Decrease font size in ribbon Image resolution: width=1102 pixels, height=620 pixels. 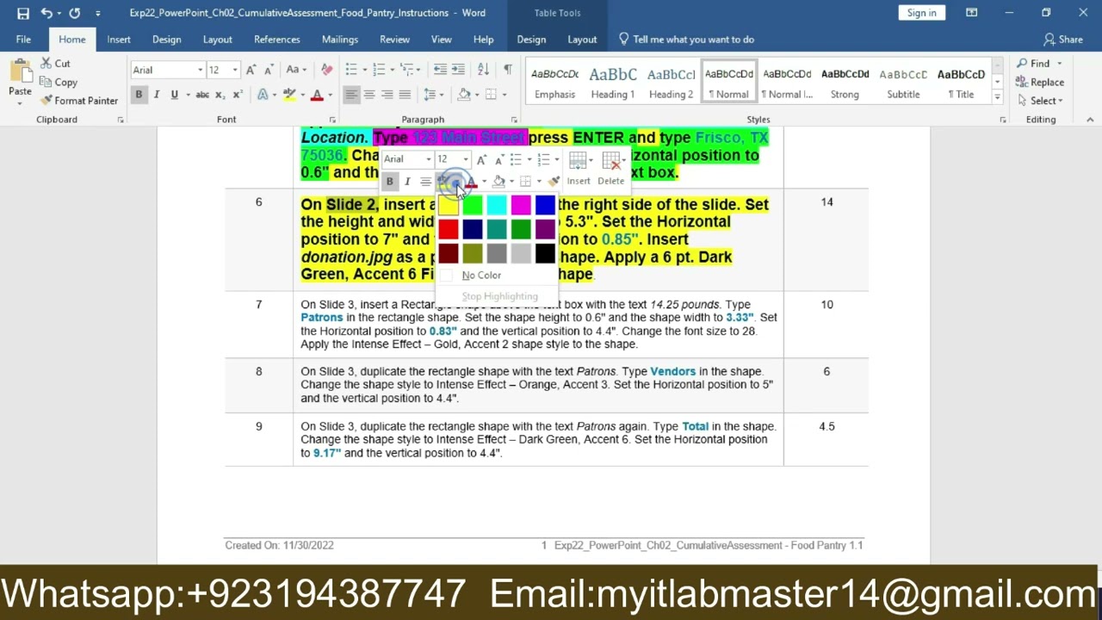pos(269,70)
